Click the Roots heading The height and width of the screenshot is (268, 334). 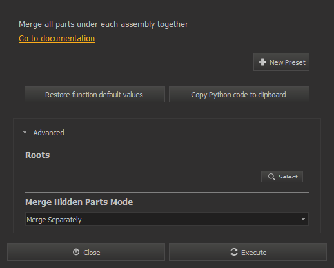click(x=37, y=155)
